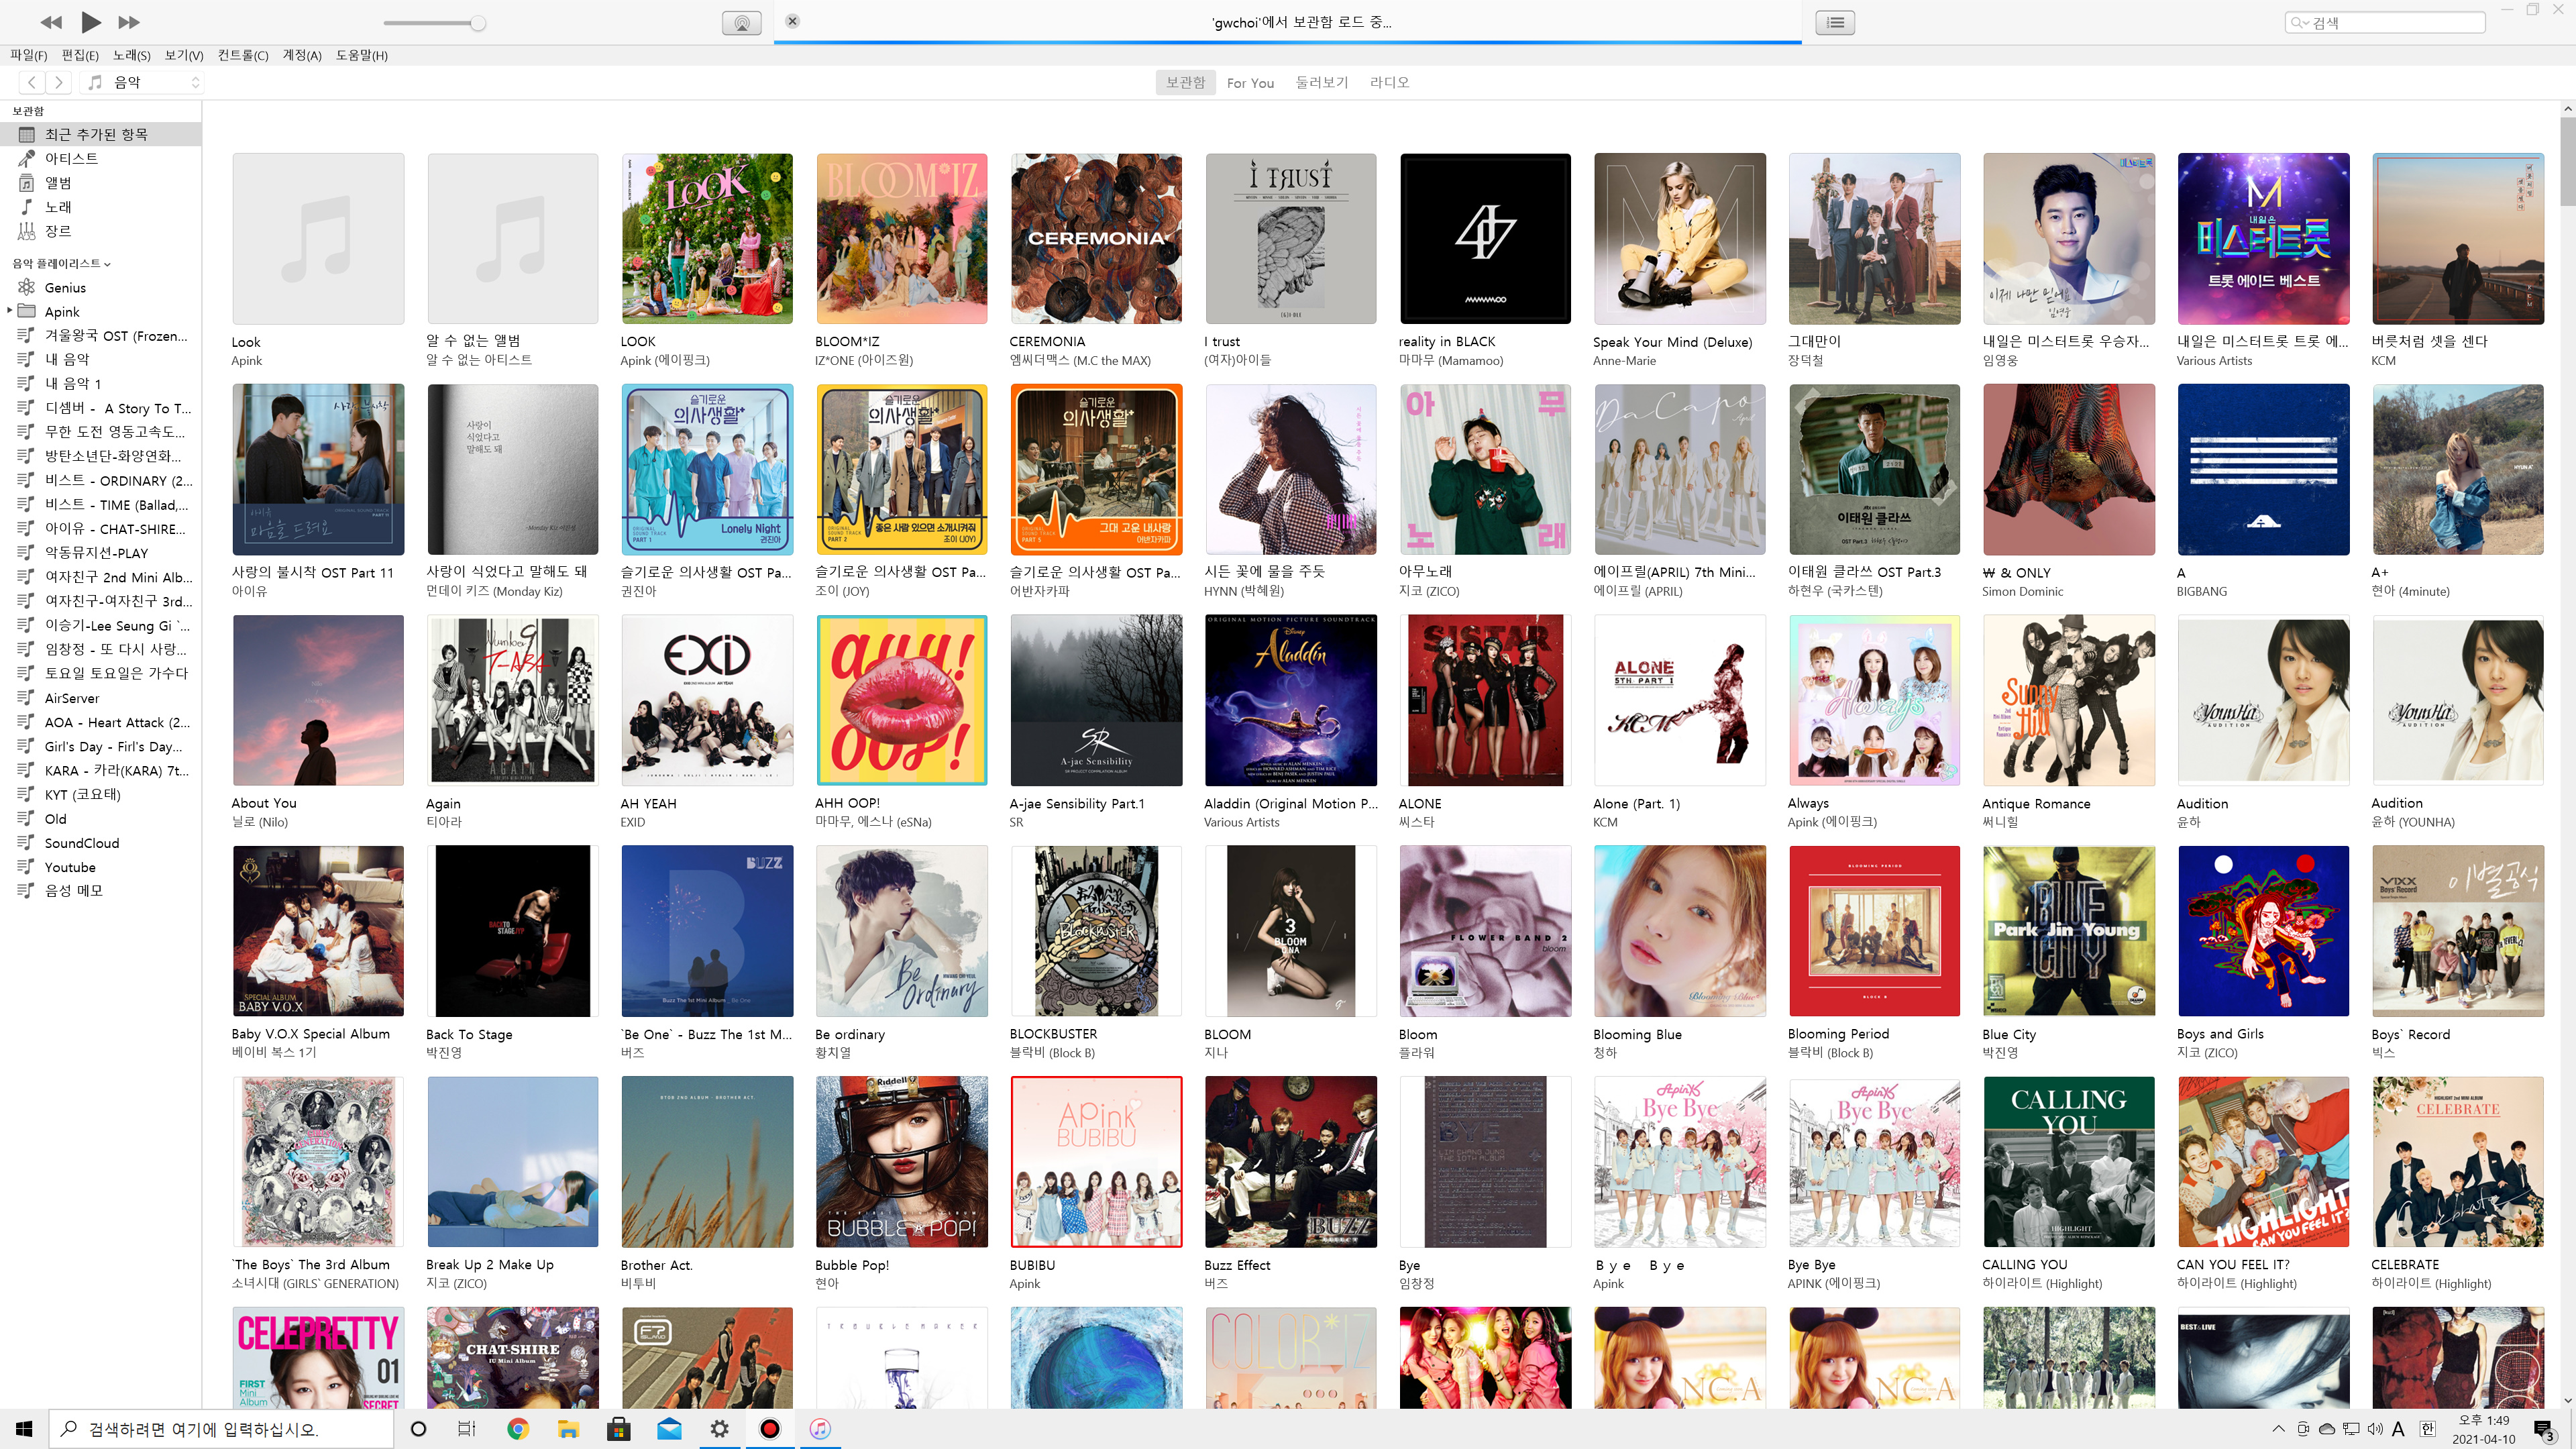Open the BLOOM*IZ album thumbnail
Screen dimensions: 2576x1449
pos(901,238)
